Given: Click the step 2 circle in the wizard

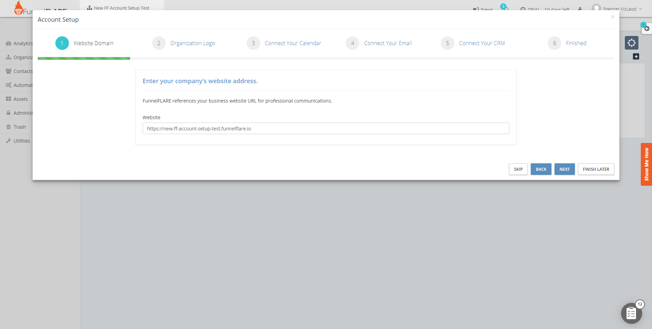Looking at the screenshot, I should click(x=159, y=43).
